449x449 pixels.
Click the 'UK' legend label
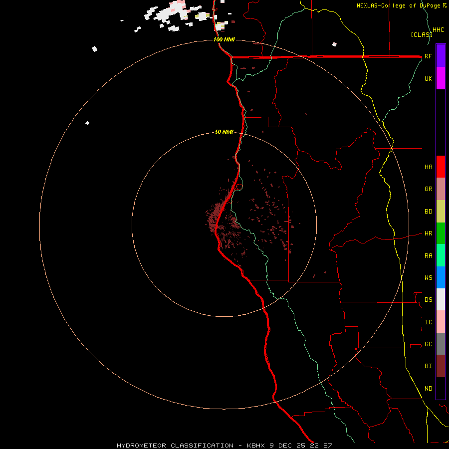[428, 78]
